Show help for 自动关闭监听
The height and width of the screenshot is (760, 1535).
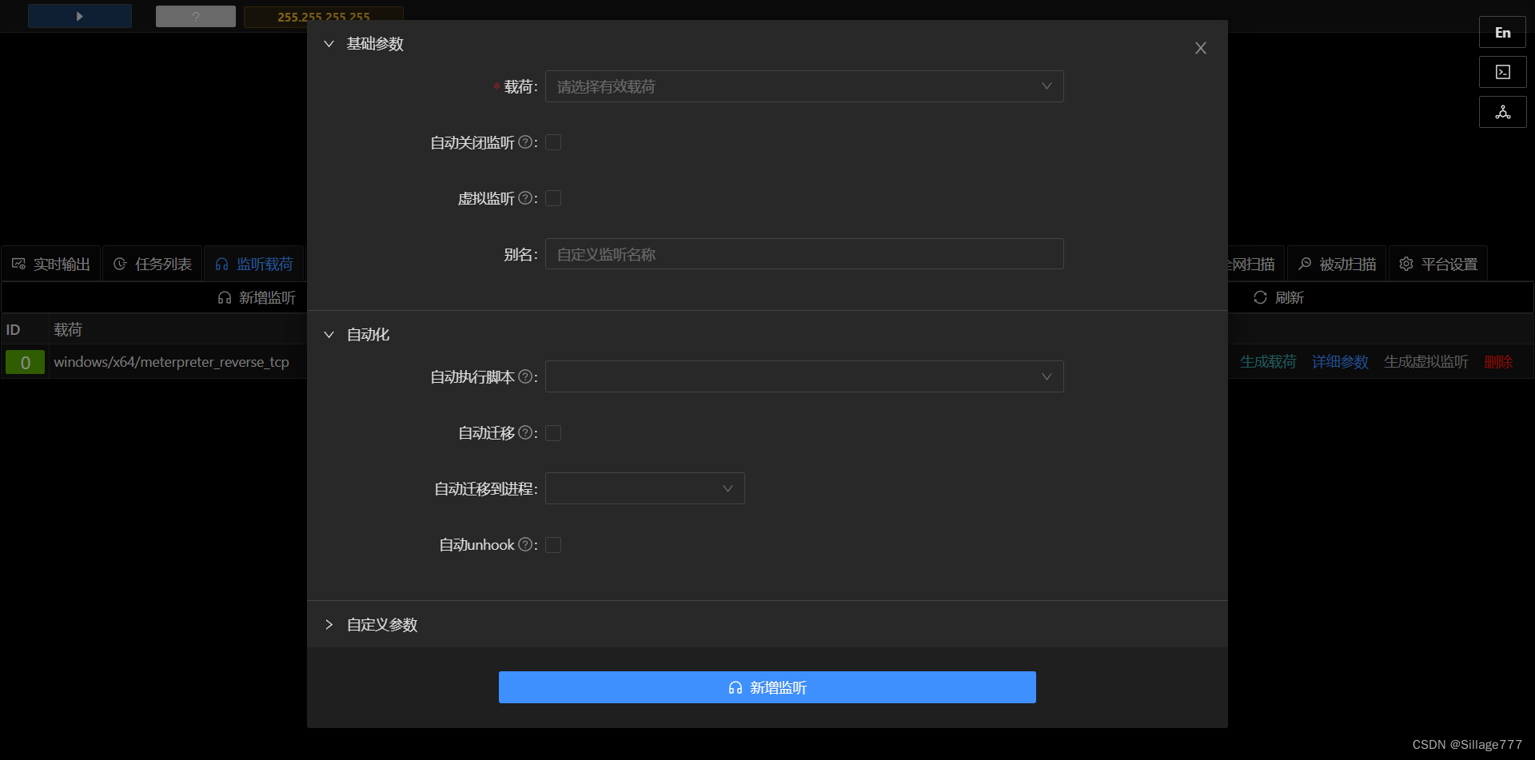tap(525, 142)
